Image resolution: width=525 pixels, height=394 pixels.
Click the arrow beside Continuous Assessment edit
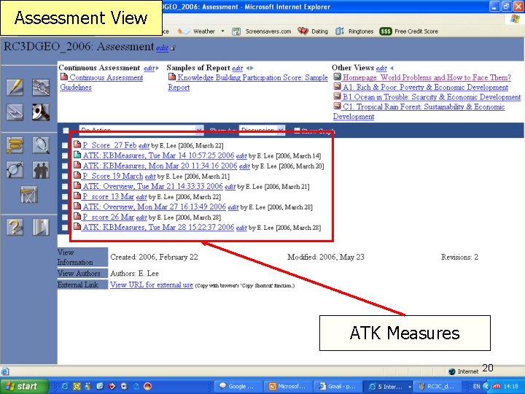coord(157,68)
